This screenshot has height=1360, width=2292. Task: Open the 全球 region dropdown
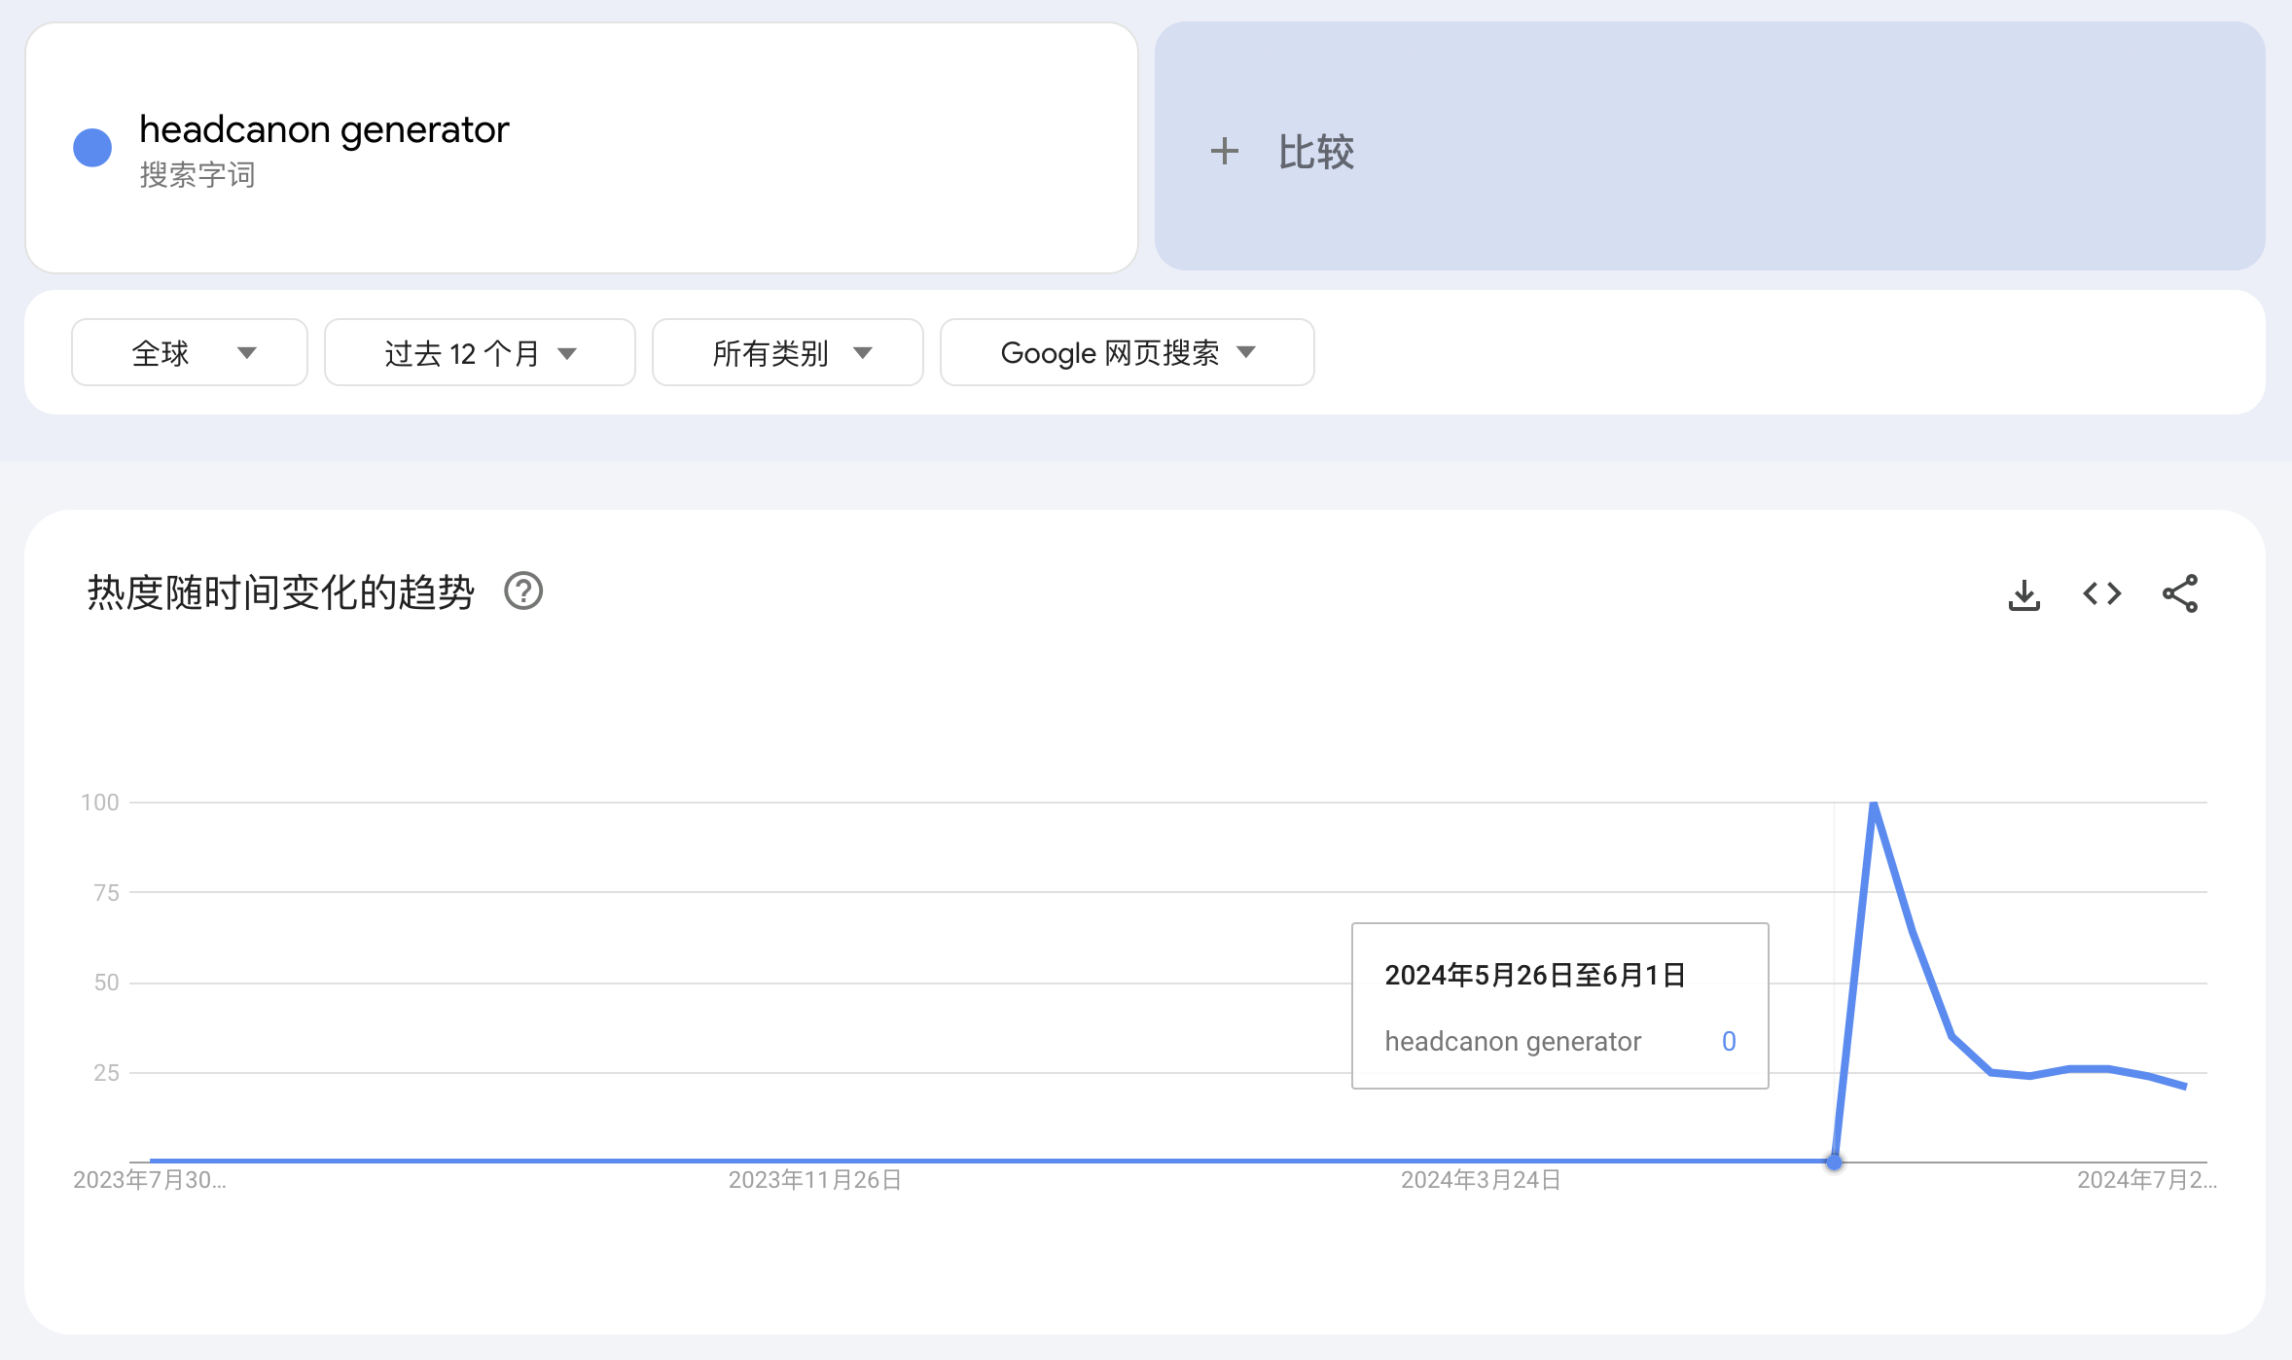click(190, 352)
